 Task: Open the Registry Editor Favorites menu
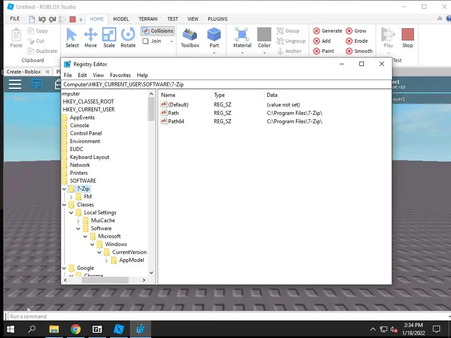pos(120,75)
